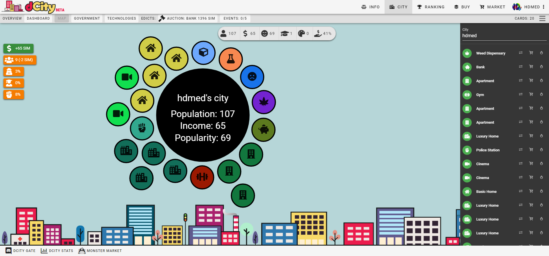The width and height of the screenshot is (549, 256).
Task: Open the GOVERNMENT tab
Action: coord(87,18)
